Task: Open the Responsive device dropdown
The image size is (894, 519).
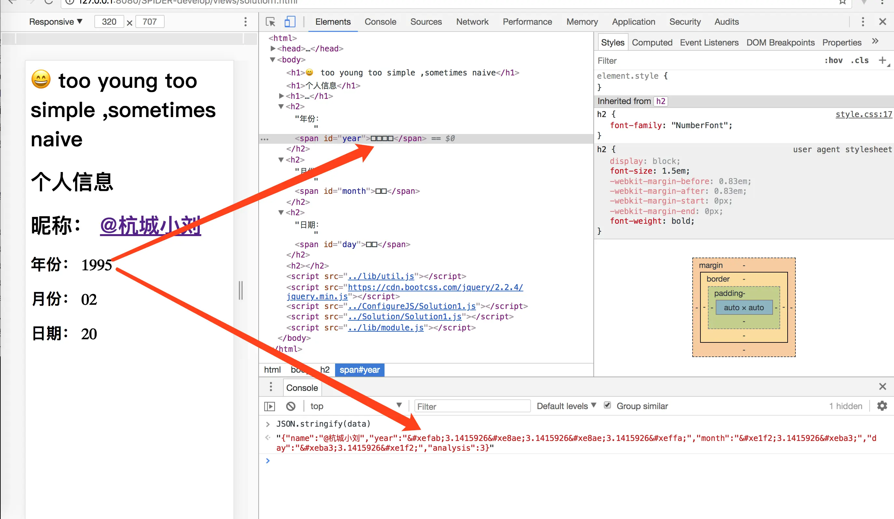Action: coord(56,22)
